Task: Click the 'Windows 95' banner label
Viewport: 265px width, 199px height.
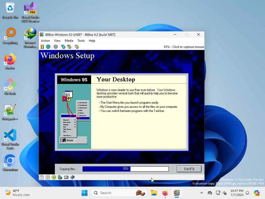Action: (74, 80)
